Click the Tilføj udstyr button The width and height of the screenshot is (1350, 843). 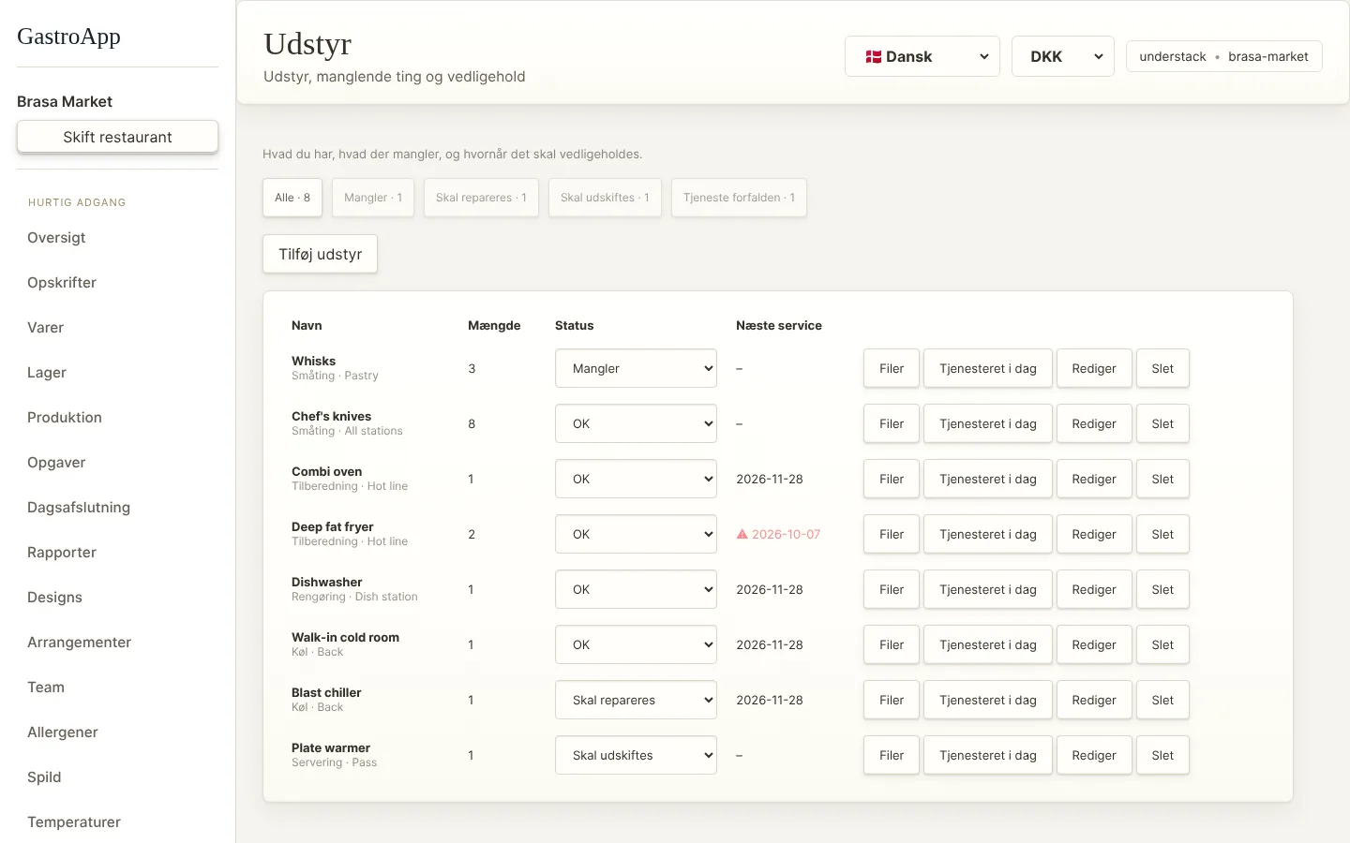click(320, 254)
